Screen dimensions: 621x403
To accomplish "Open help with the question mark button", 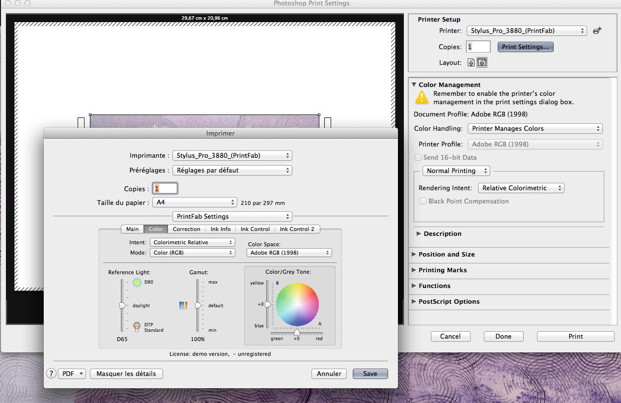I will (x=51, y=374).
